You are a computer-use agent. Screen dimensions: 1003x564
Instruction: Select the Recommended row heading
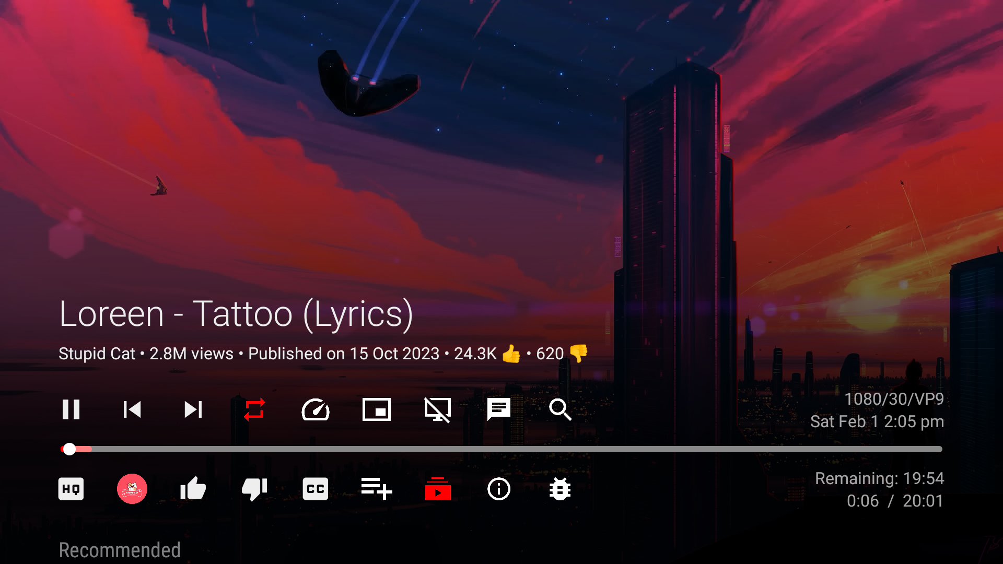120,550
